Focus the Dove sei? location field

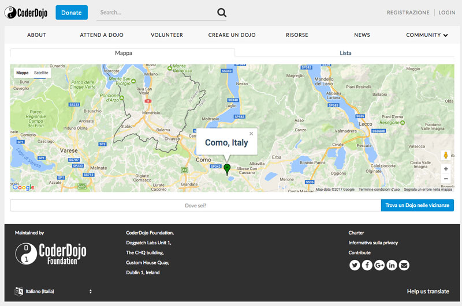[196, 205]
